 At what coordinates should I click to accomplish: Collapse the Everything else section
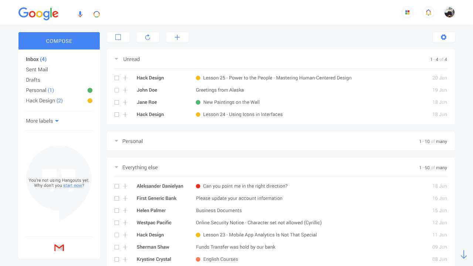click(x=116, y=167)
